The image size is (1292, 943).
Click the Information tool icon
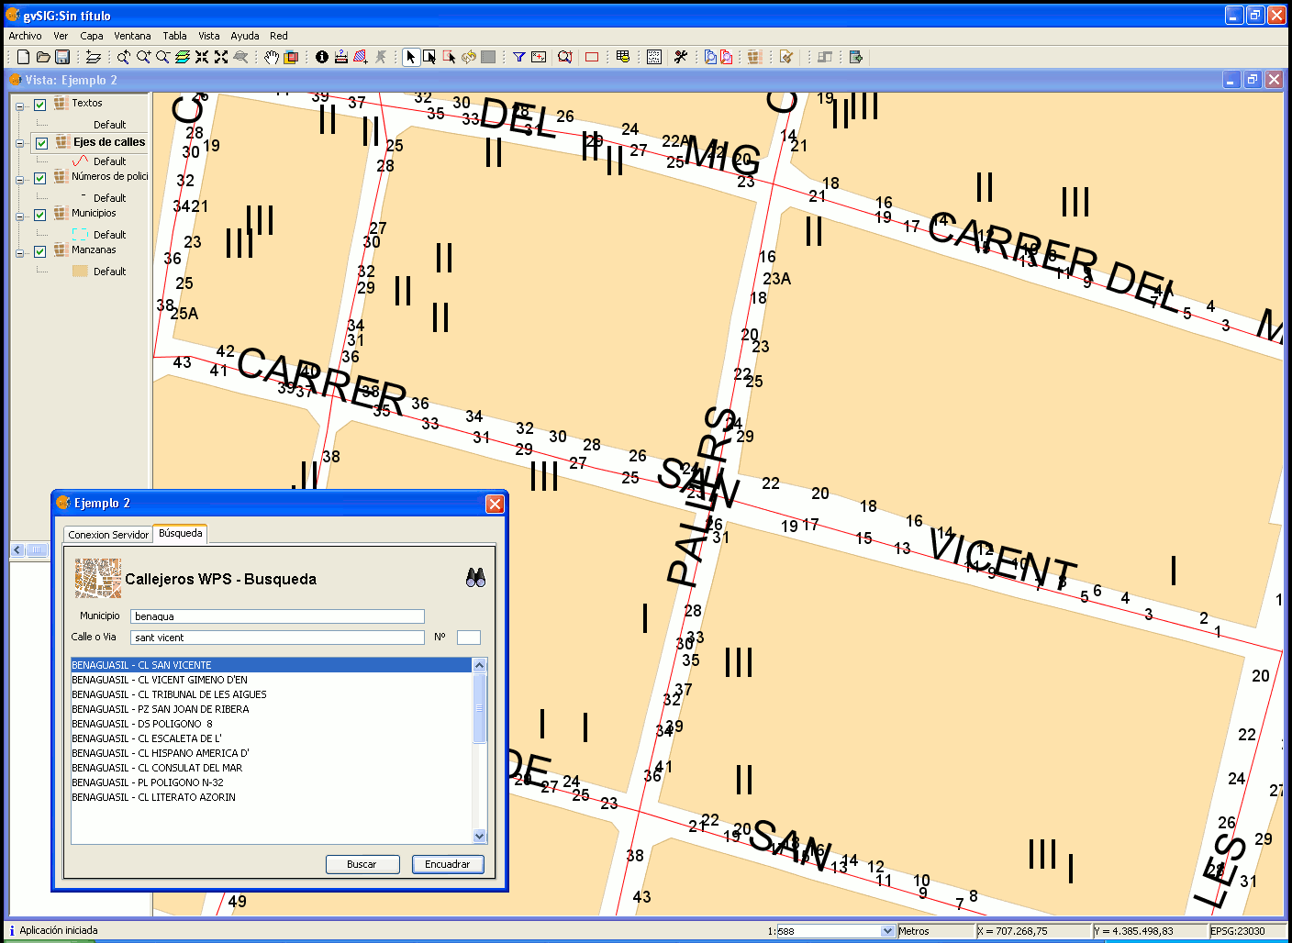[321, 57]
